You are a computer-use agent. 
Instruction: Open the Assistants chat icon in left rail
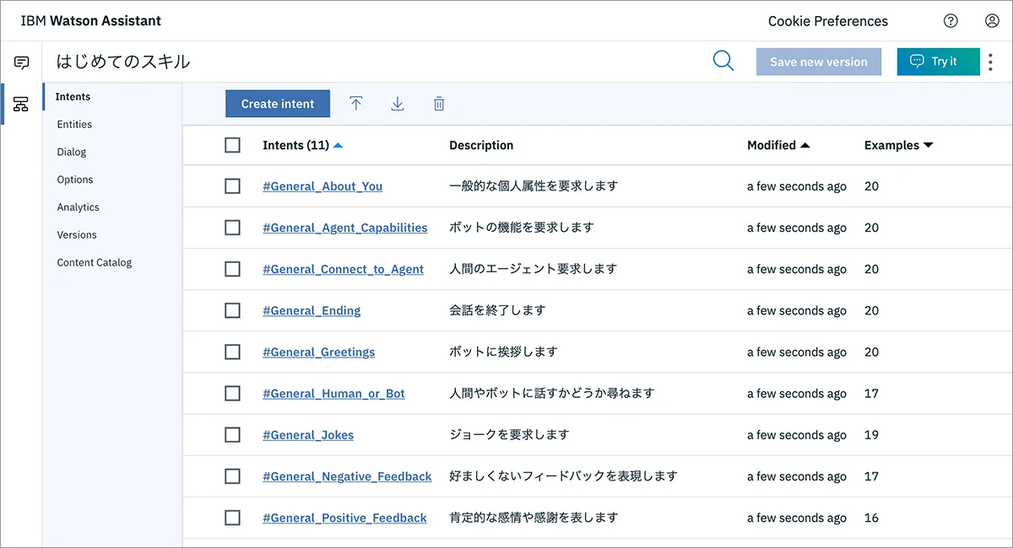click(x=22, y=62)
